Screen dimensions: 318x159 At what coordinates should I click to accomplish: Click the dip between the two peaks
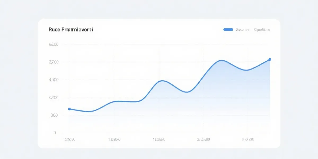pyautogui.click(x=187, y=92)
